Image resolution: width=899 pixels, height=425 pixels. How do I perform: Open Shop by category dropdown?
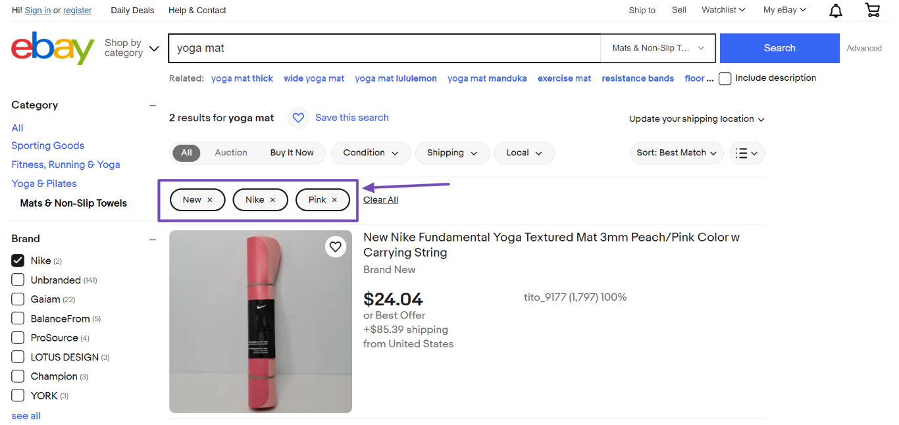point(132,48)
